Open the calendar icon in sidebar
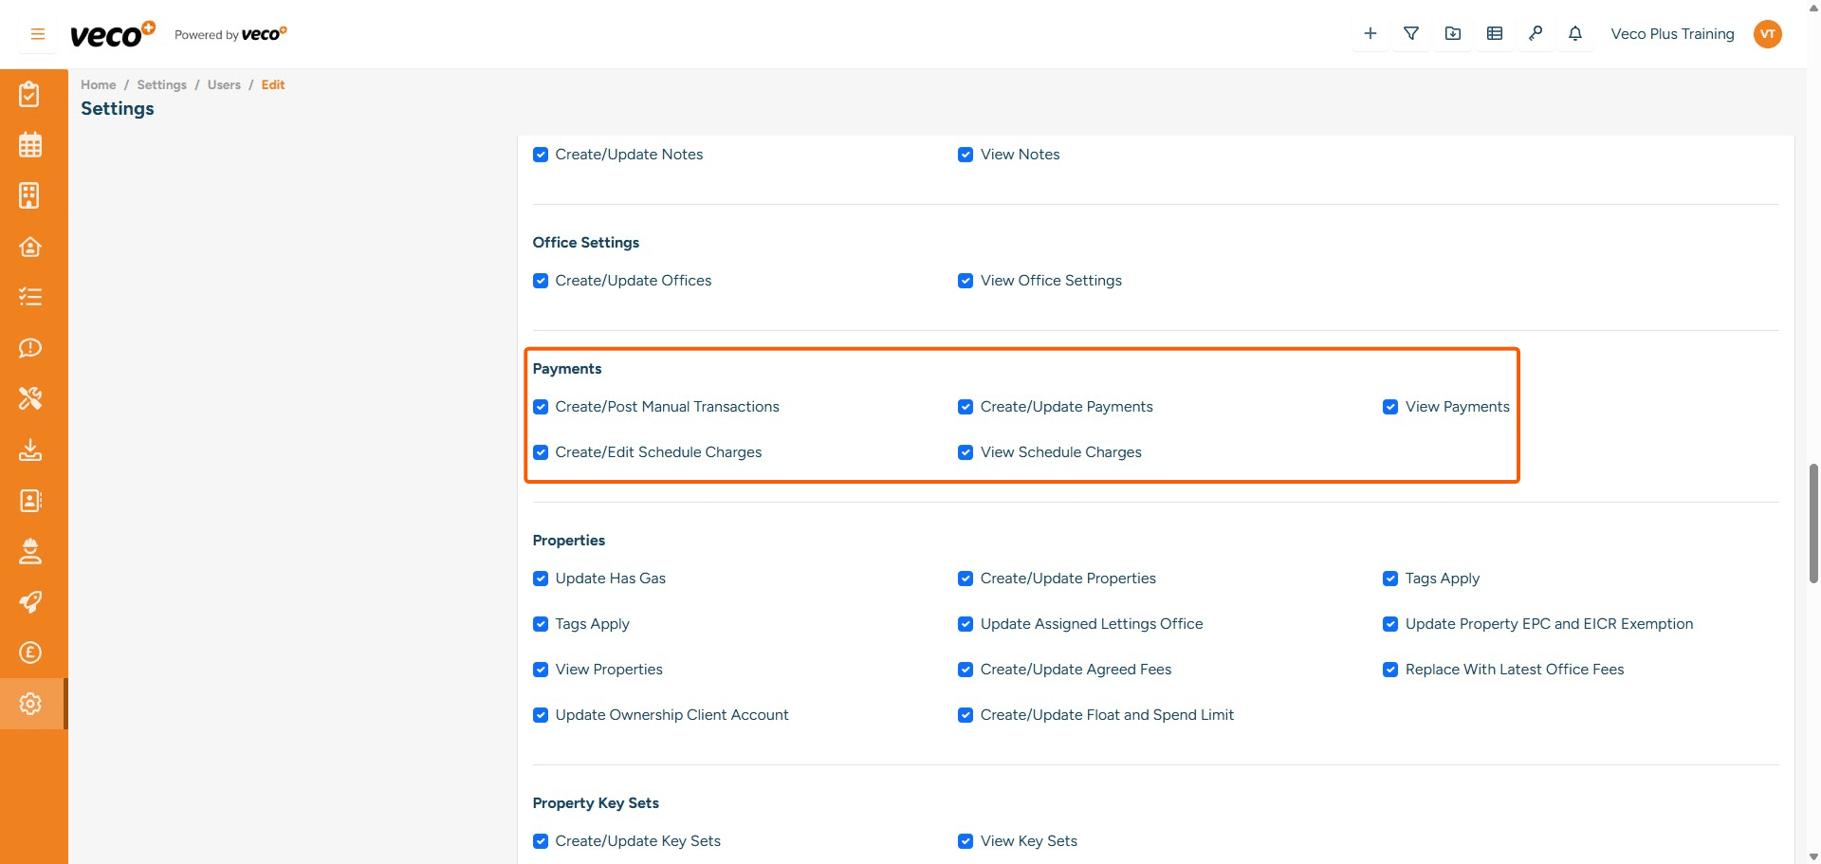This screenshot has height=864, width=1821. 30,145
